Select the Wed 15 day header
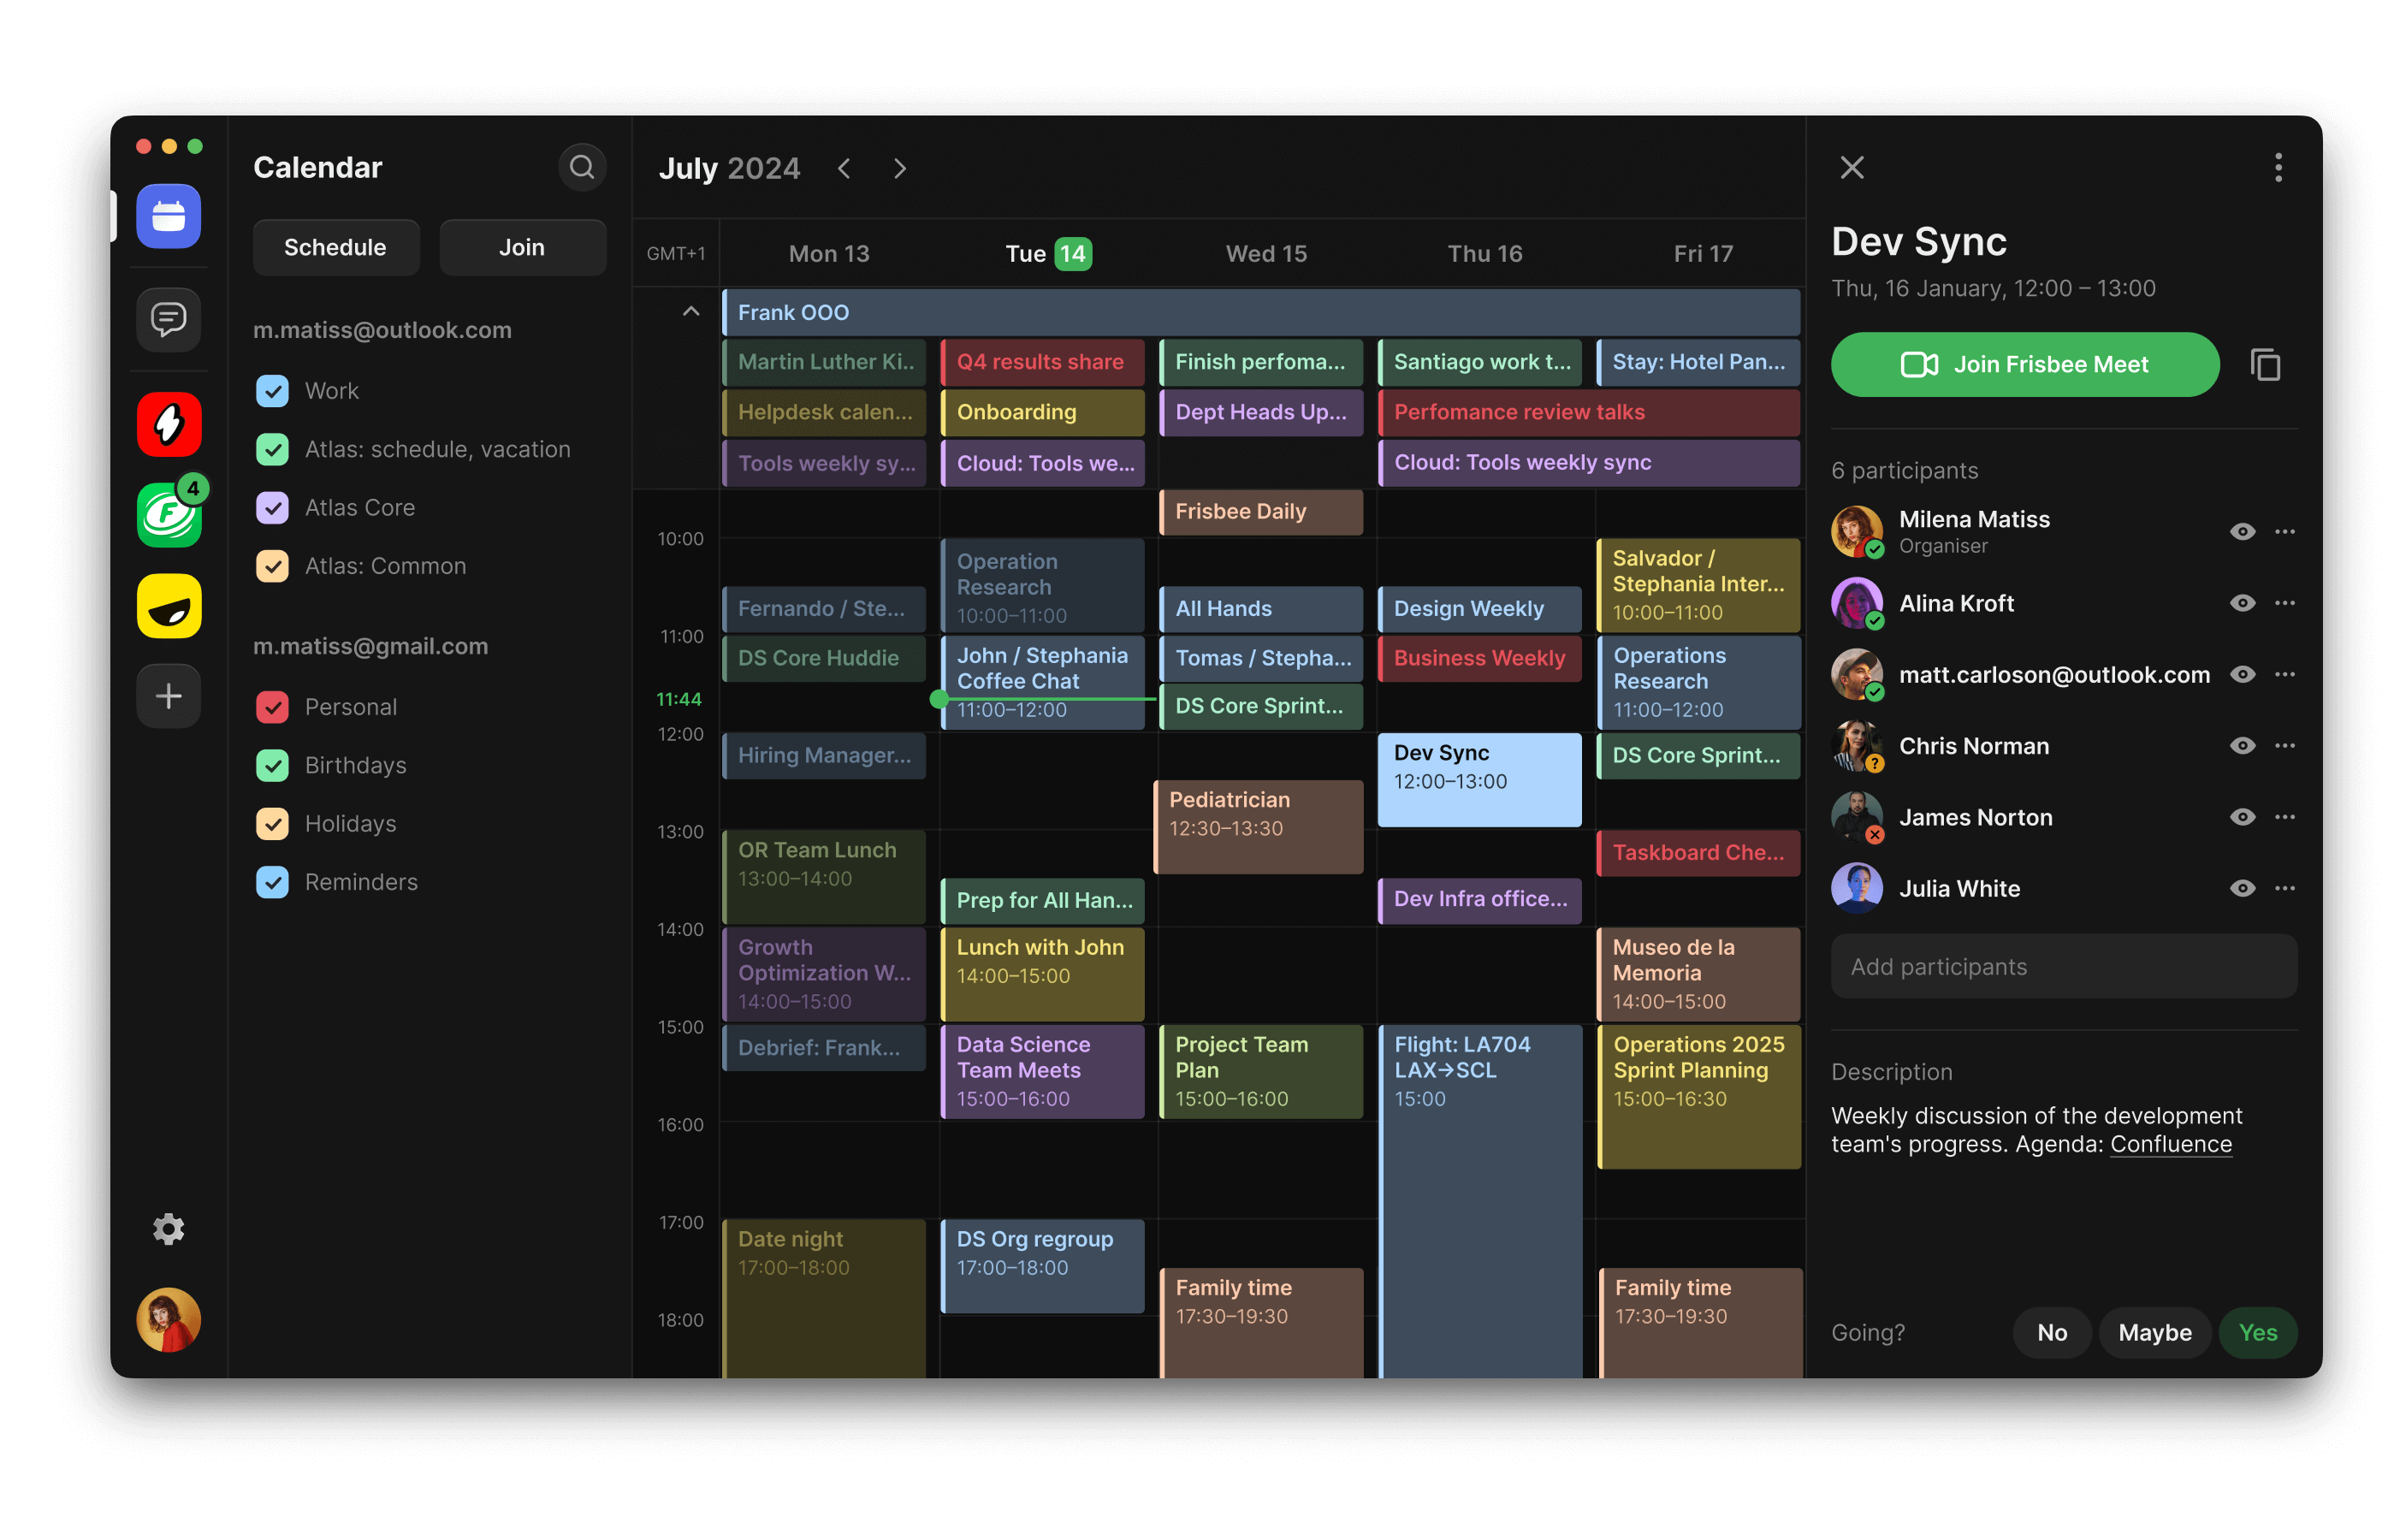The height and width of the screenshot is (1540, 2400). (x=1266, y=253)
